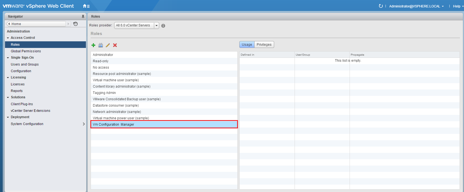Select the Read-only role

tap(164, 61)
